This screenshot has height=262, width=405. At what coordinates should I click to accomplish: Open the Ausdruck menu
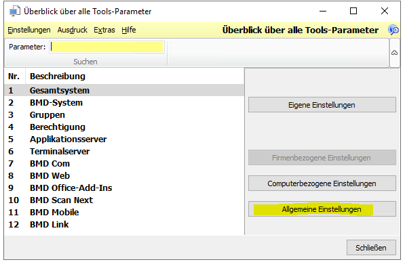pos(73,30)
